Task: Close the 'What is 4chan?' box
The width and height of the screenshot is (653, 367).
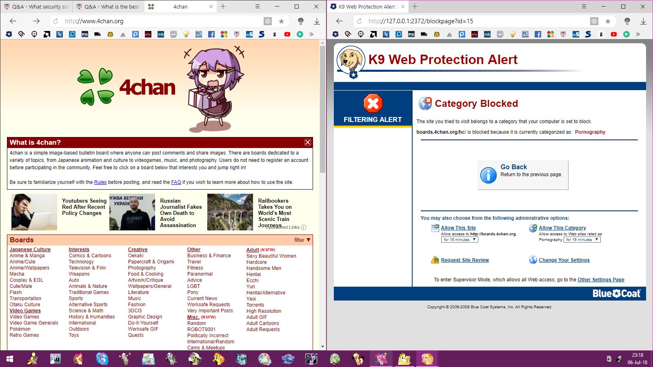Action: point(308,142)
